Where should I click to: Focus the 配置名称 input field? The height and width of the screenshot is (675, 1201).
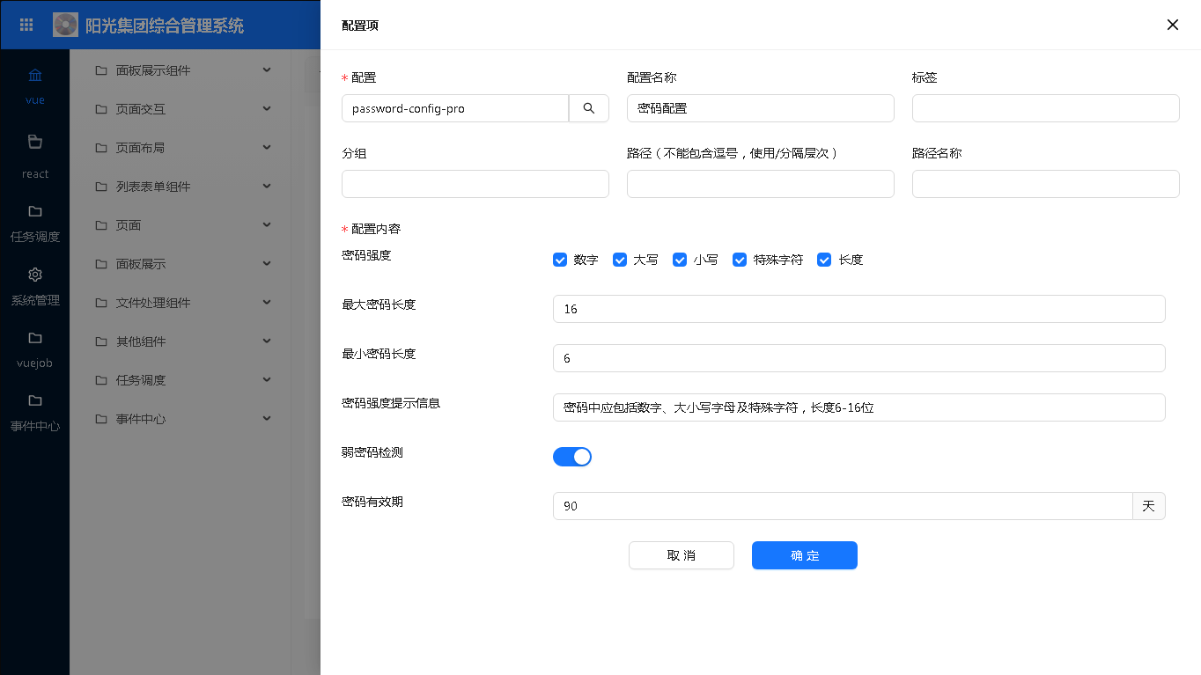tap(761, 108)
